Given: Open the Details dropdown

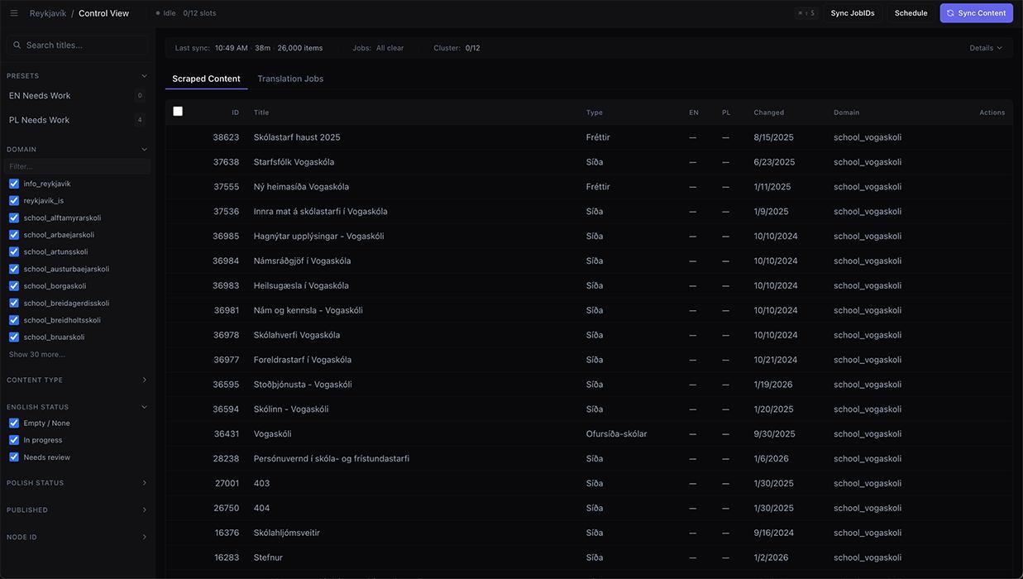Looking at the screenshot, I should coord(986,48).
